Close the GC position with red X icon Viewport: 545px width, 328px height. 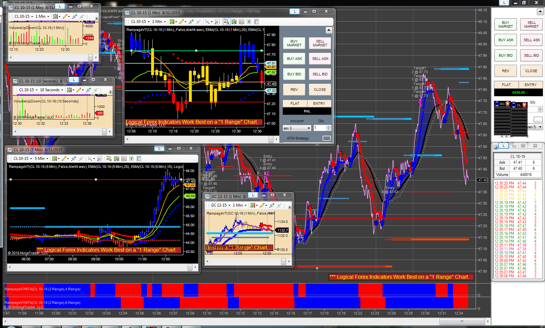pyautogui.click(x=507, y=104)
